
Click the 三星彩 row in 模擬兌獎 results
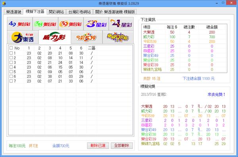(x=183, y=120)
